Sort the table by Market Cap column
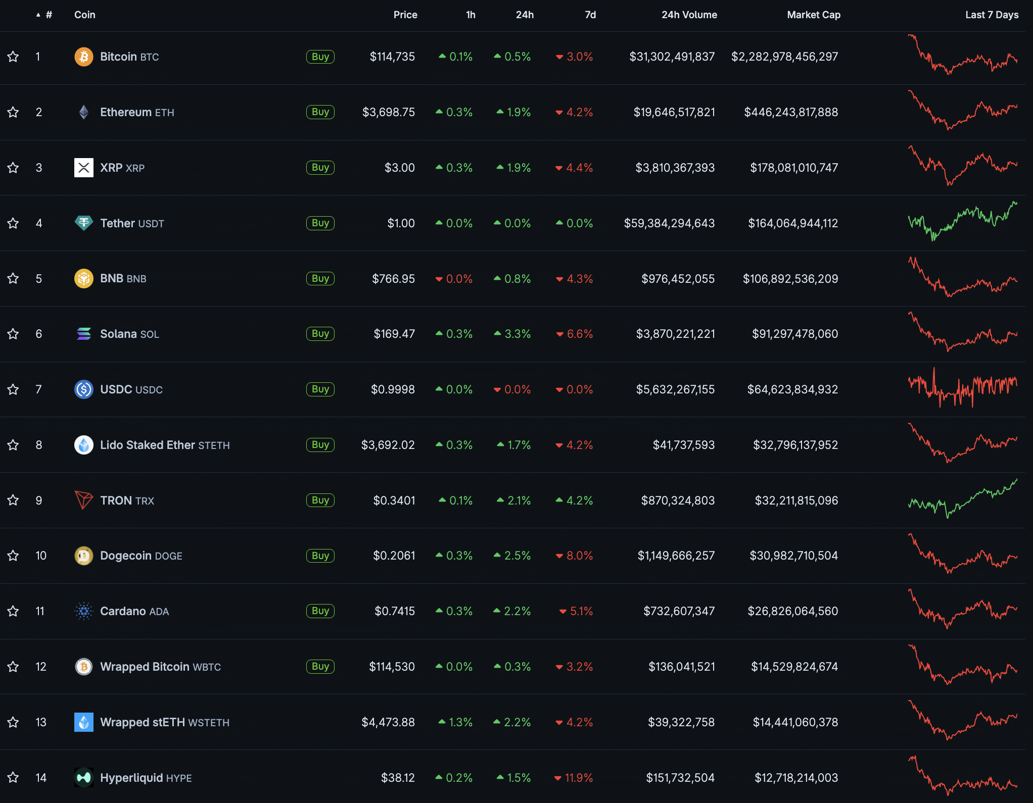The width and height of the screenshot is (1033, 803). [813, 15]
